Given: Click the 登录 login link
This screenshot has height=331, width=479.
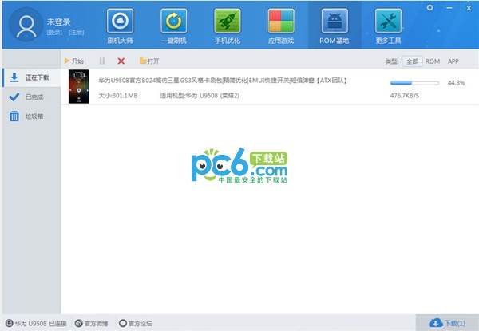Looking at the screenshot, I should click(x=54, y=33).
